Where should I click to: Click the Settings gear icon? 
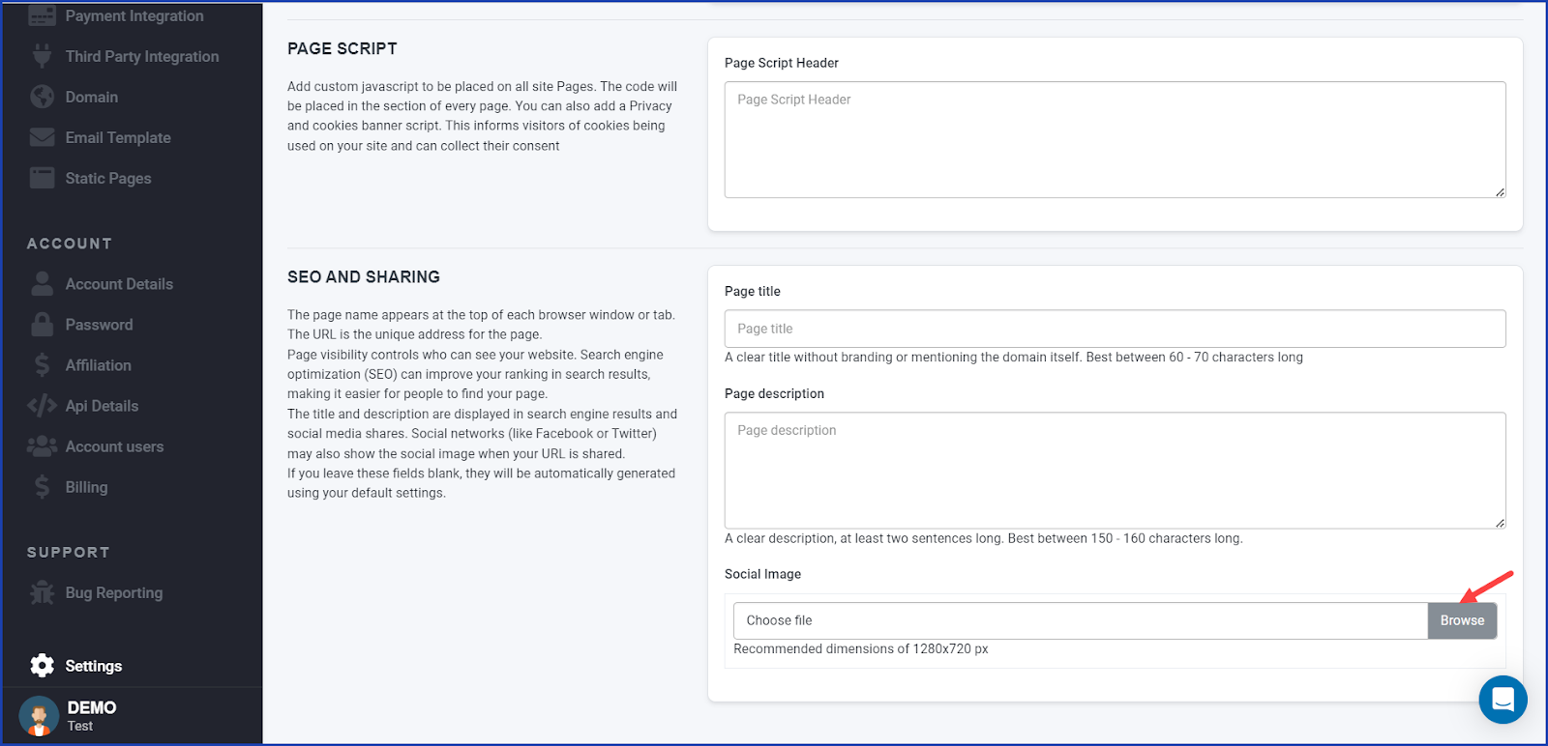[42, 666]
